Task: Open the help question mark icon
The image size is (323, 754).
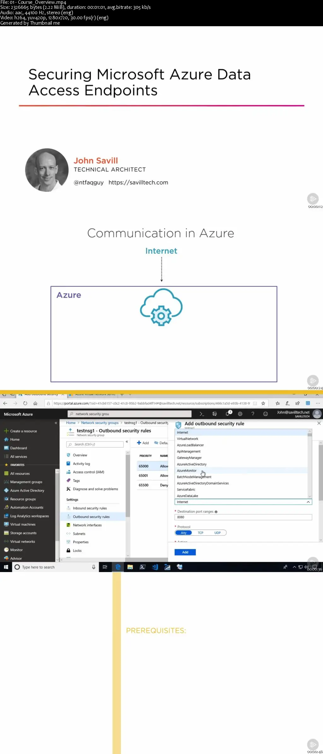Action: tap(253, 414)
